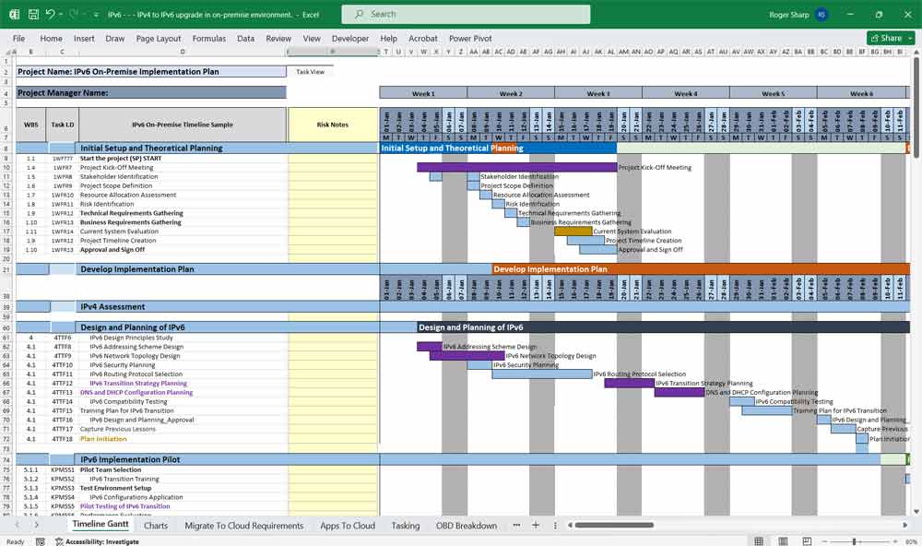Open the Undo history dropdown arrow

[61, 15]
